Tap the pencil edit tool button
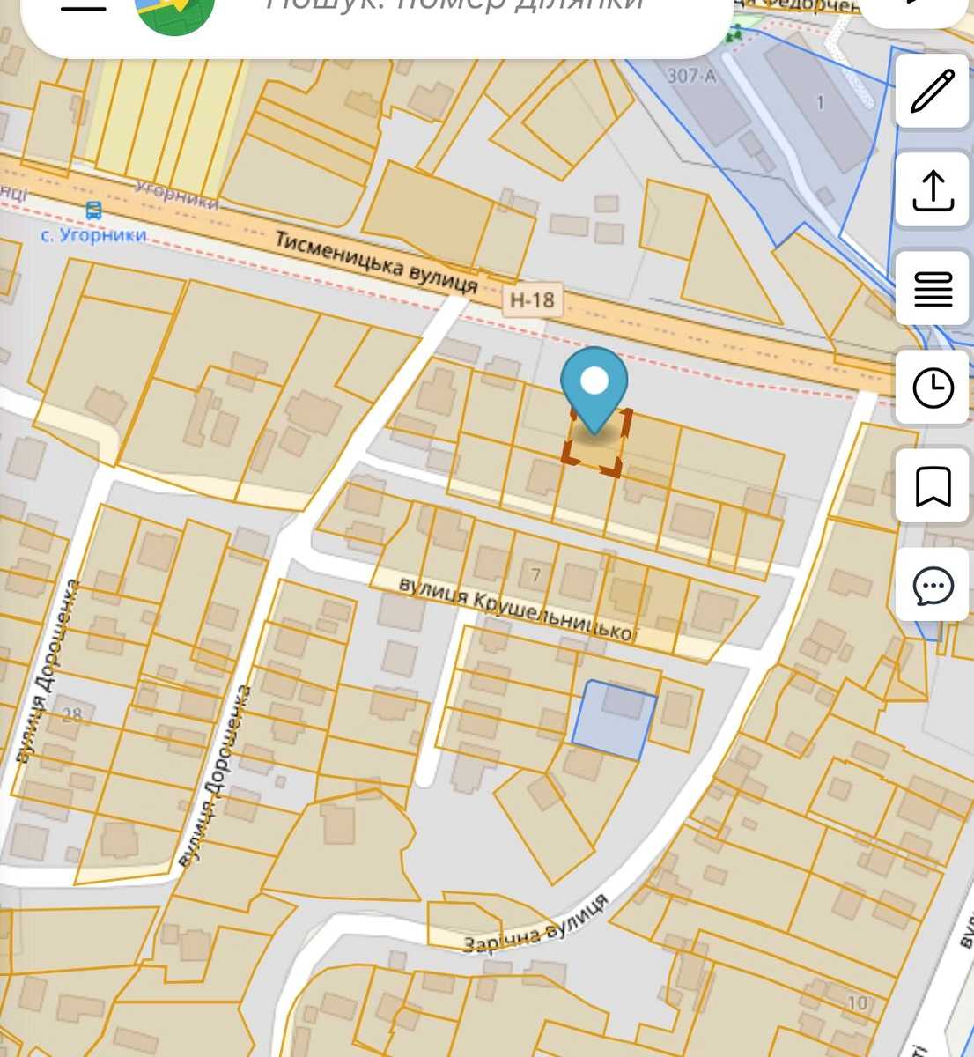Screen dimensions: 974x1057 pyautogui.click(x=933, y=91)
